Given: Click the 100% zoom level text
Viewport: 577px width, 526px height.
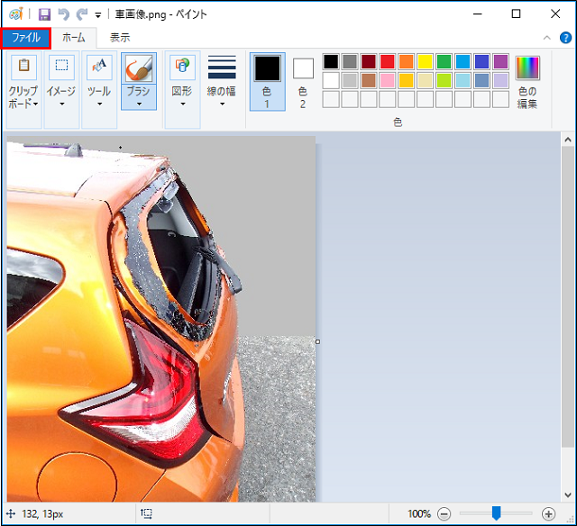Looking at the screenshot, I should [x=419, y=513].
